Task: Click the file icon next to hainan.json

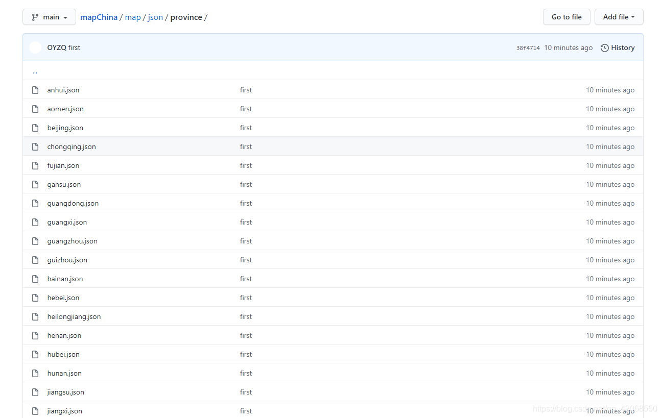Action: point(35,279)
